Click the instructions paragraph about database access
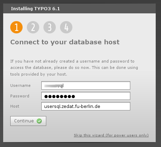 coord(74,68)
